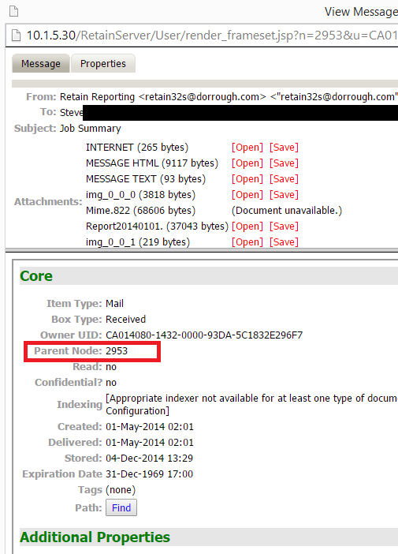Viewport: 398px width, 554px height.
Task: Click the Box Type value Received
Action: (x=125, y=320)
